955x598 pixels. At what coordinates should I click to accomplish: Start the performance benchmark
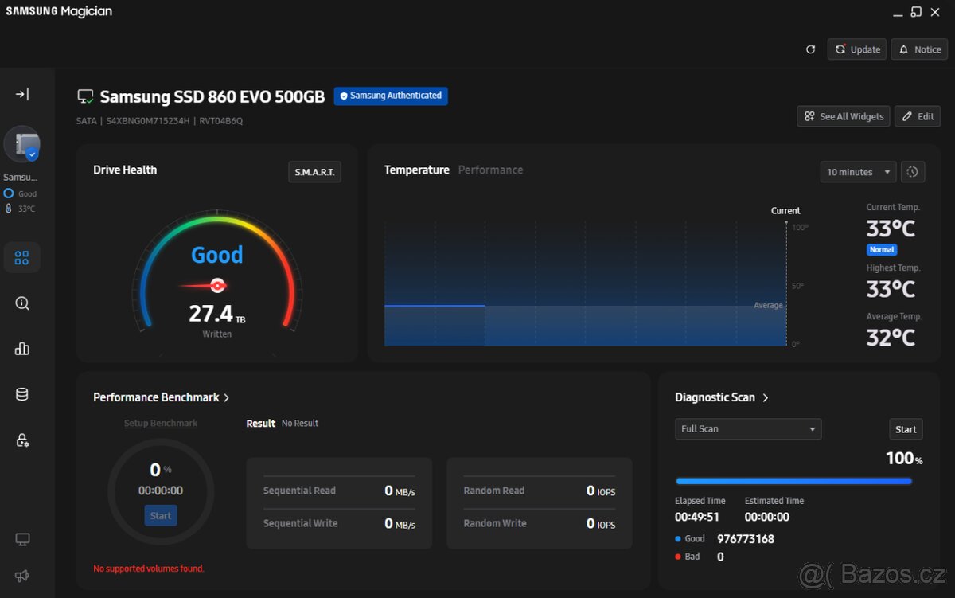tap(161, 515)
